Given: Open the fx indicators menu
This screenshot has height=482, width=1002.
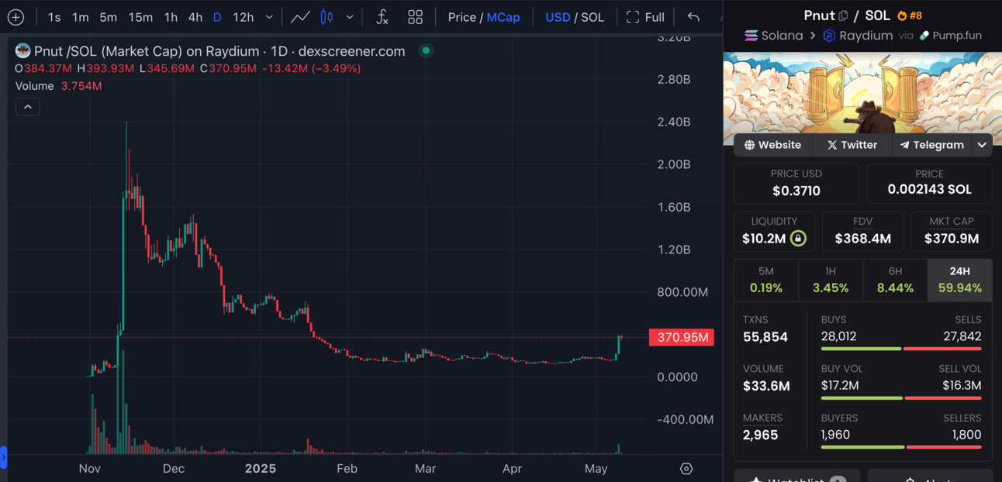Looking at the screenshot, I should (x=382, y=17).
